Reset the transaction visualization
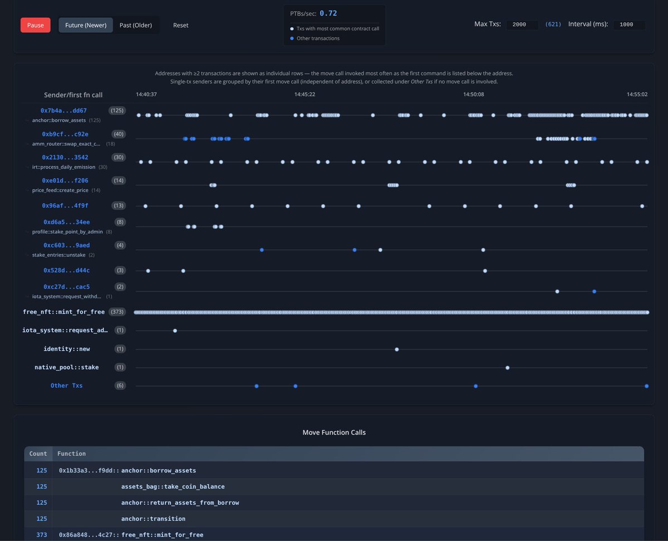668x541 pixels. pos(180,25)
